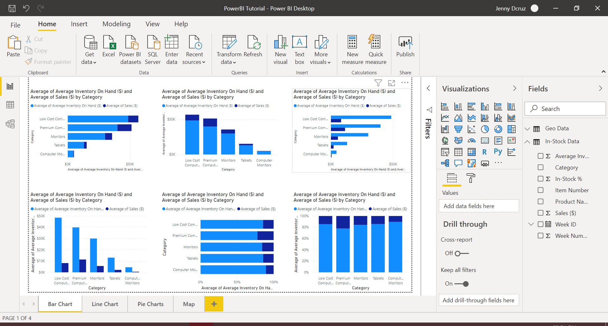Click the Refresh button in Queries
608x326 pixels.
(253, 47)
